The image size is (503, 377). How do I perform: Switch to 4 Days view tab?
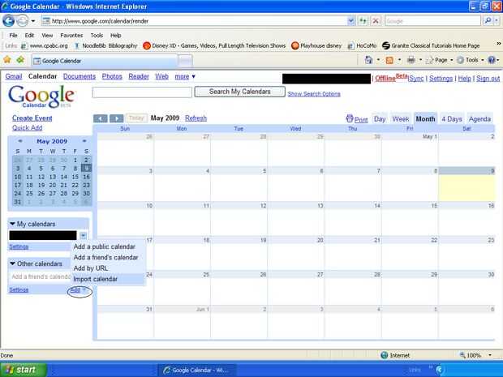[x=452, y=119]
